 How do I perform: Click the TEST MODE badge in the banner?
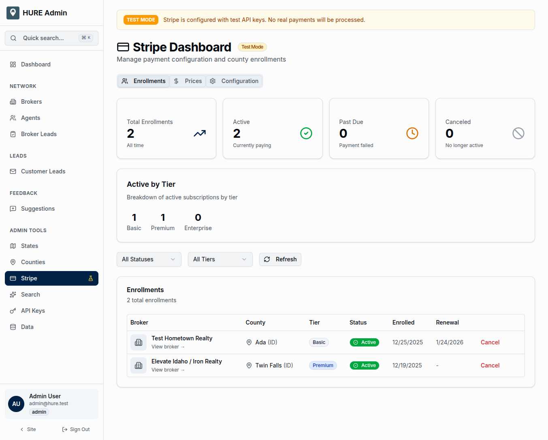click(x=141, y=19)
